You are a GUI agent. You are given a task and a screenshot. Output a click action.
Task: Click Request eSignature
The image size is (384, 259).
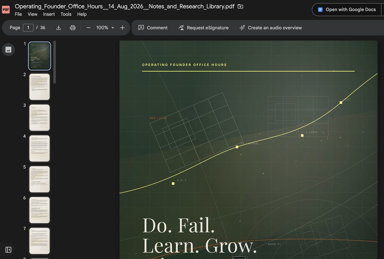point(204,28)
